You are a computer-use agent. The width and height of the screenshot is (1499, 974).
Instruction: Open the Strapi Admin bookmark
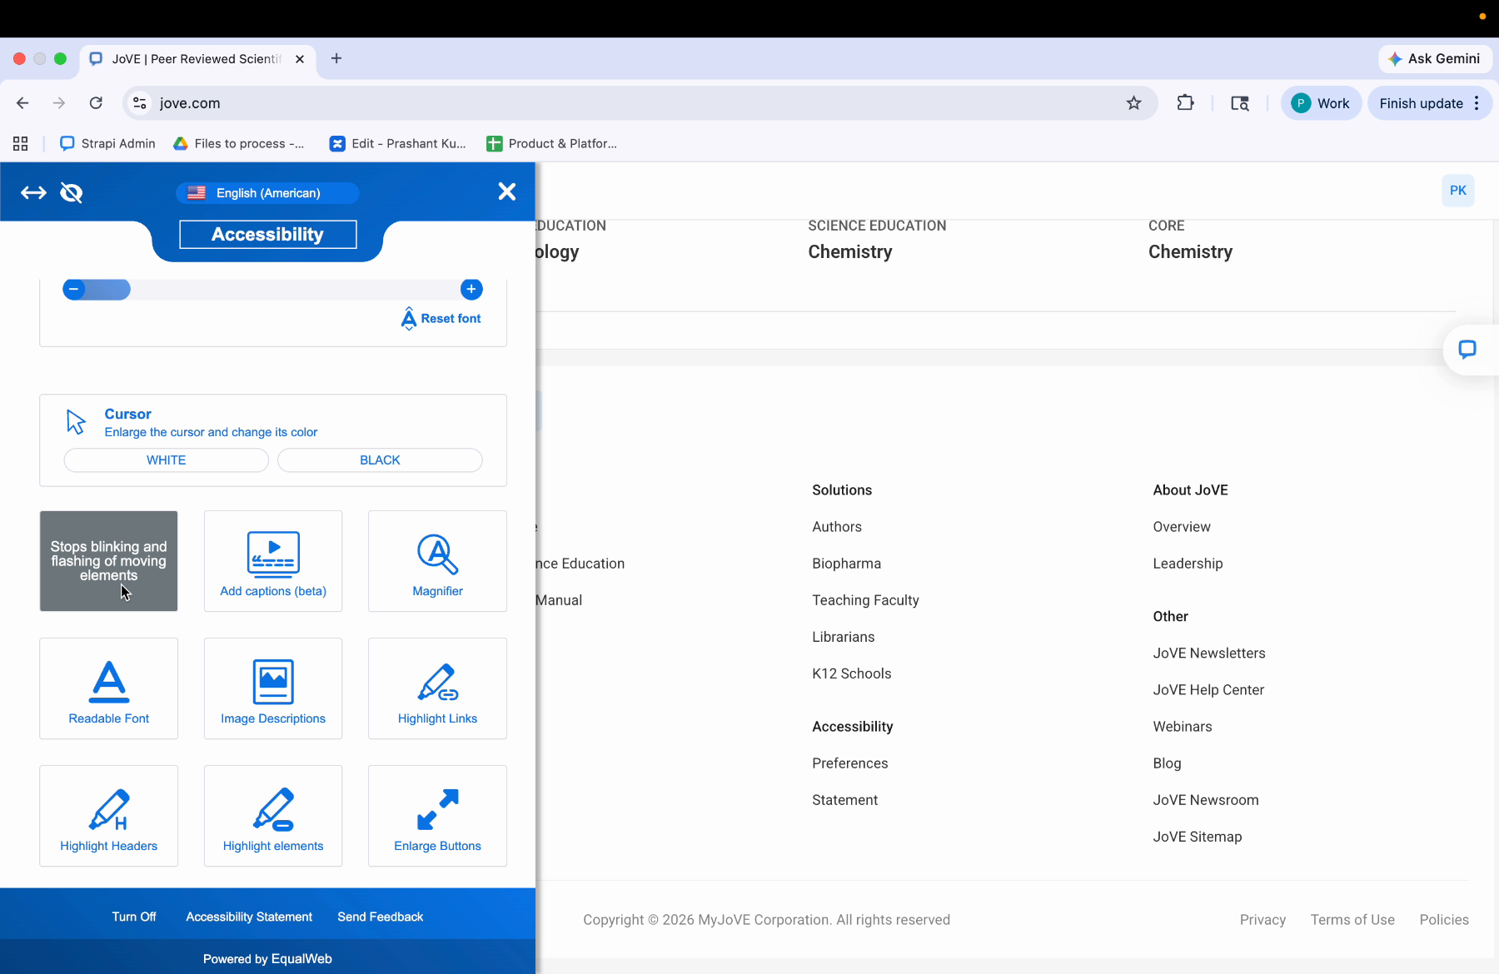(x=107, y=143)
